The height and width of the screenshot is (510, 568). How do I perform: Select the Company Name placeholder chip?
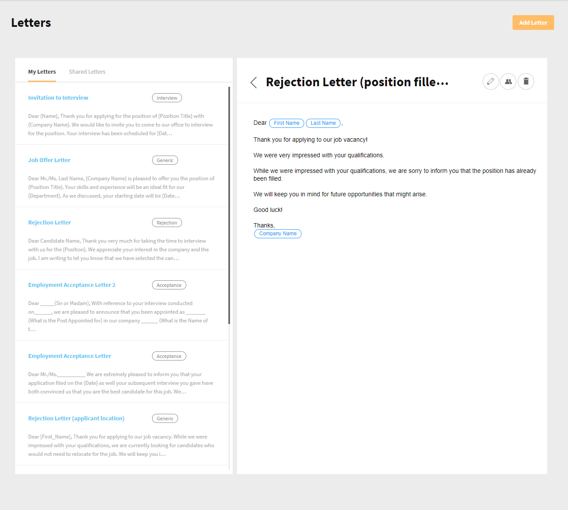click(278, 234)
